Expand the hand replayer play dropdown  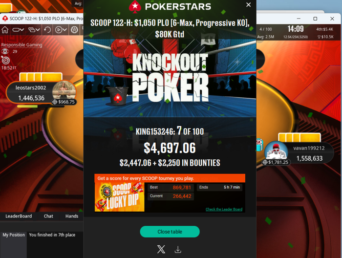click(61, 30)
